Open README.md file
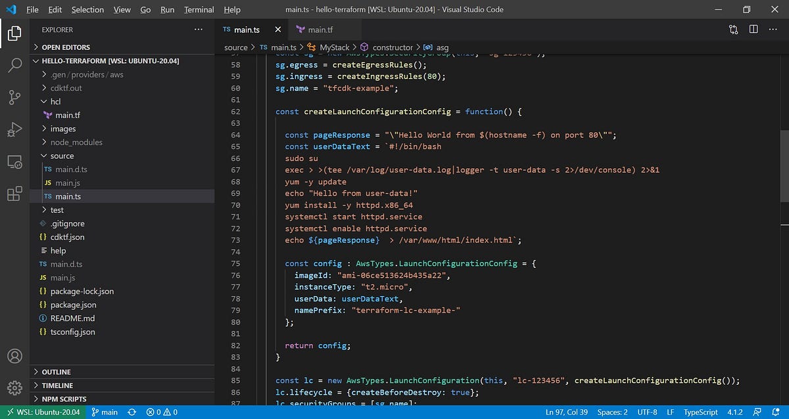This screenshot has width=789, height=419. 122,319
